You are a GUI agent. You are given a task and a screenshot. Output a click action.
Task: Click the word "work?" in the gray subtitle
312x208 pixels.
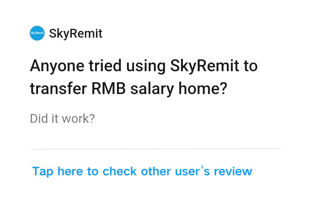[x=78, y=119]
